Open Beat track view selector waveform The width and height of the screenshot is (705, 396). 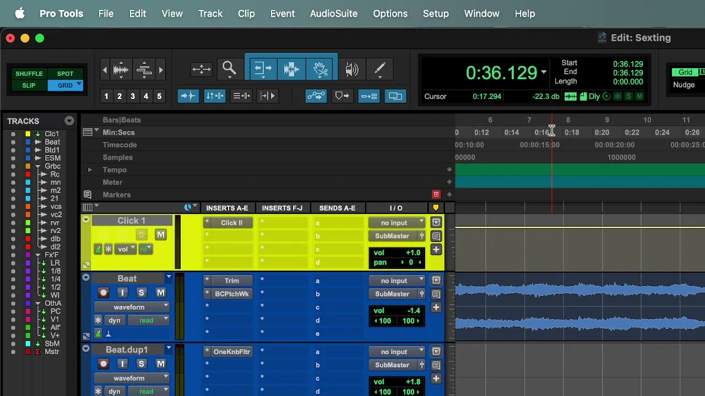pos(131,307)
